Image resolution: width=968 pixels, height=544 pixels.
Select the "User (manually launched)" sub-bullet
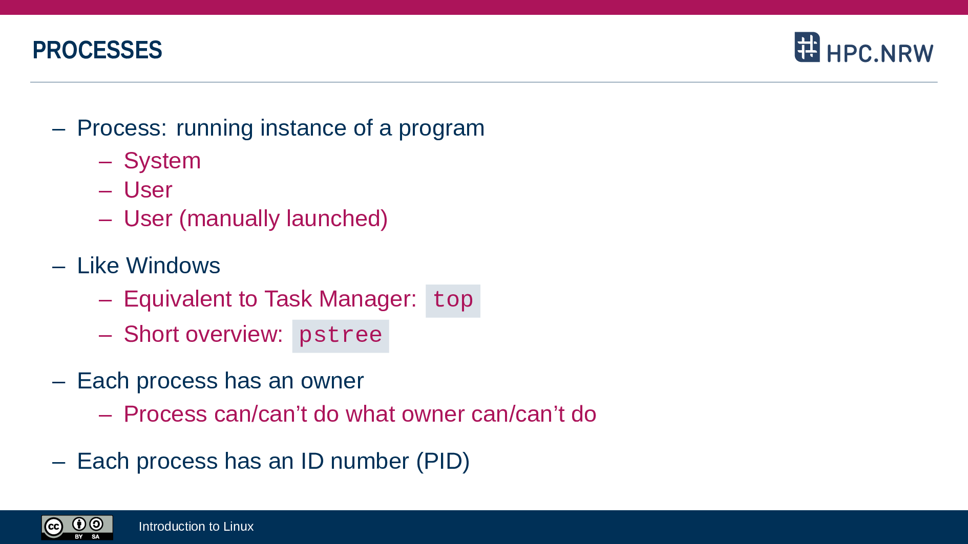(256, 219)
